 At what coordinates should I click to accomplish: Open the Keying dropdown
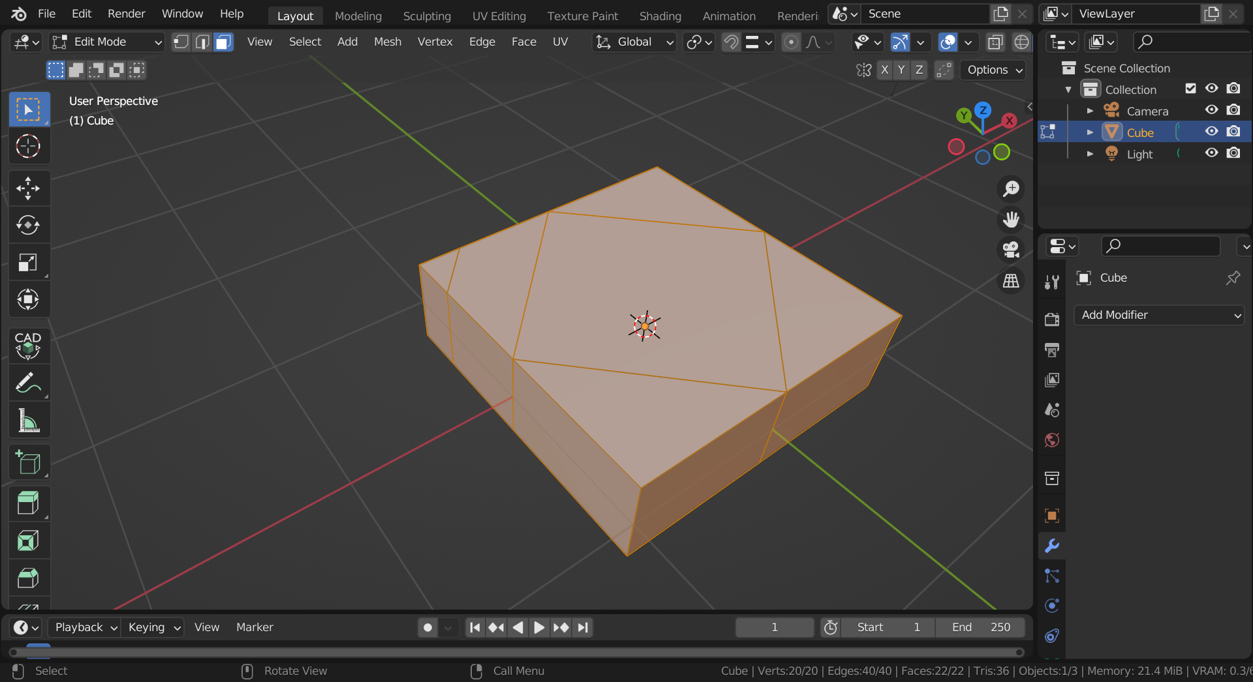point(153,627)
